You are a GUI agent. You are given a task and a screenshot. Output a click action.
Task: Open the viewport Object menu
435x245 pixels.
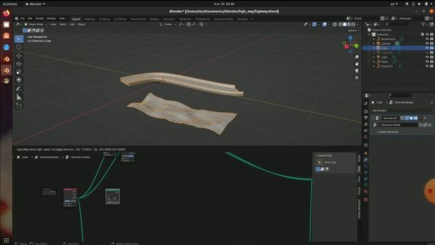(x=82, y=24)
